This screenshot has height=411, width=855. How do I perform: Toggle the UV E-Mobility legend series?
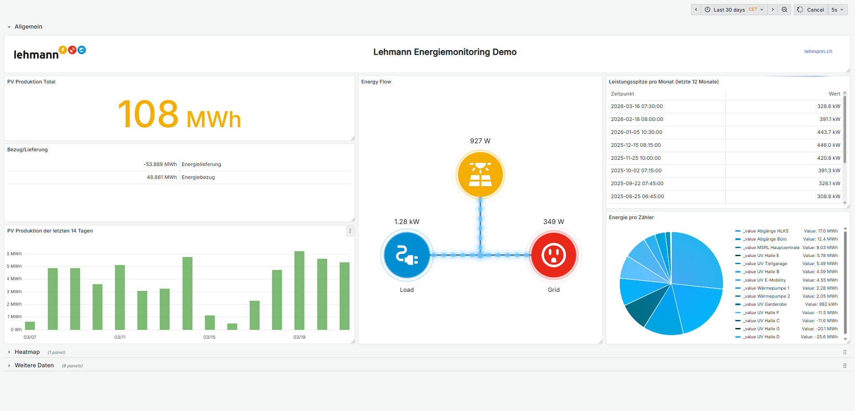coord(764,280)
